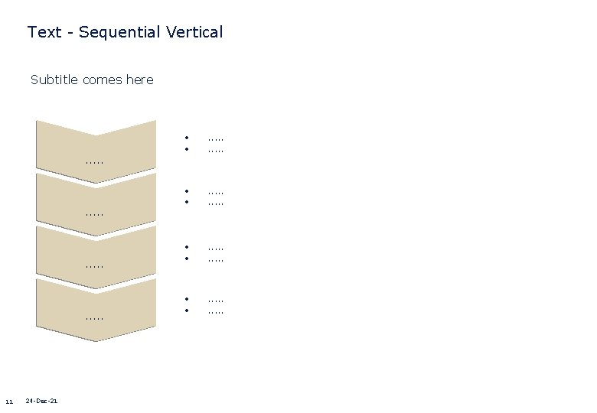Screen dimensions: 597x413
Task: Click the first bullet line of the third group
Action: (x=216, y=248)
